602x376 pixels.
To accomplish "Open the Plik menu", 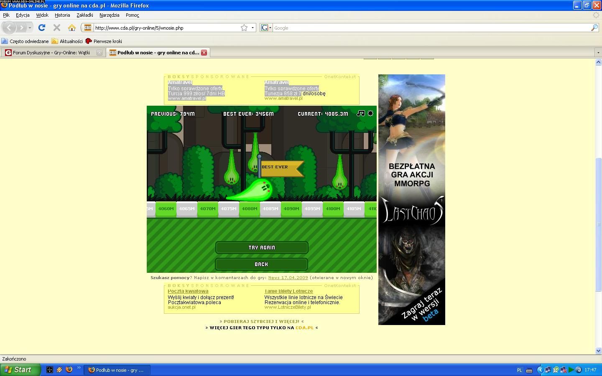I will click(x=6, y=15).
